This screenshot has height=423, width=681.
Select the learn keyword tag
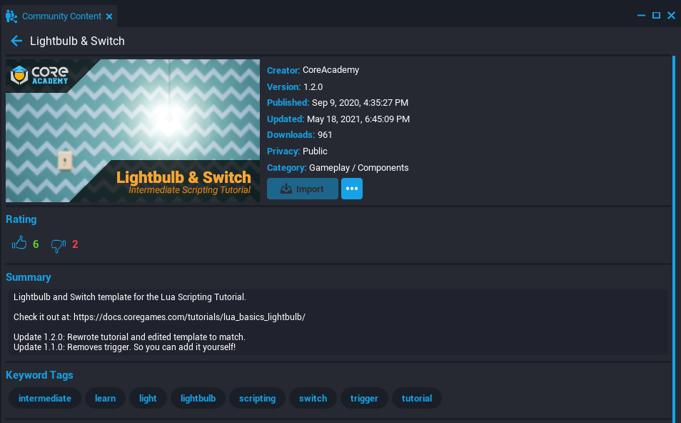[105, 398]
